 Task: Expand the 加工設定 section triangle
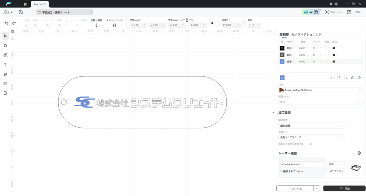pos(273,113)
